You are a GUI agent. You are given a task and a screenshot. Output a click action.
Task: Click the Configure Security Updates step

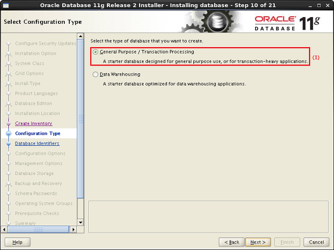coord(45,43)
